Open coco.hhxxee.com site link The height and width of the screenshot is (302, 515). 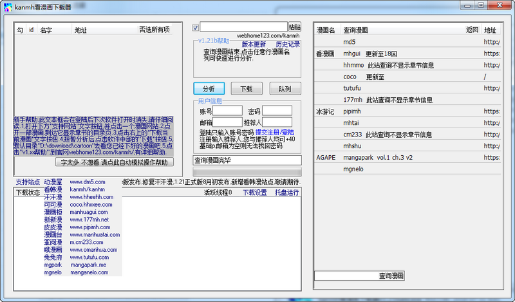[x=91, y=205]
